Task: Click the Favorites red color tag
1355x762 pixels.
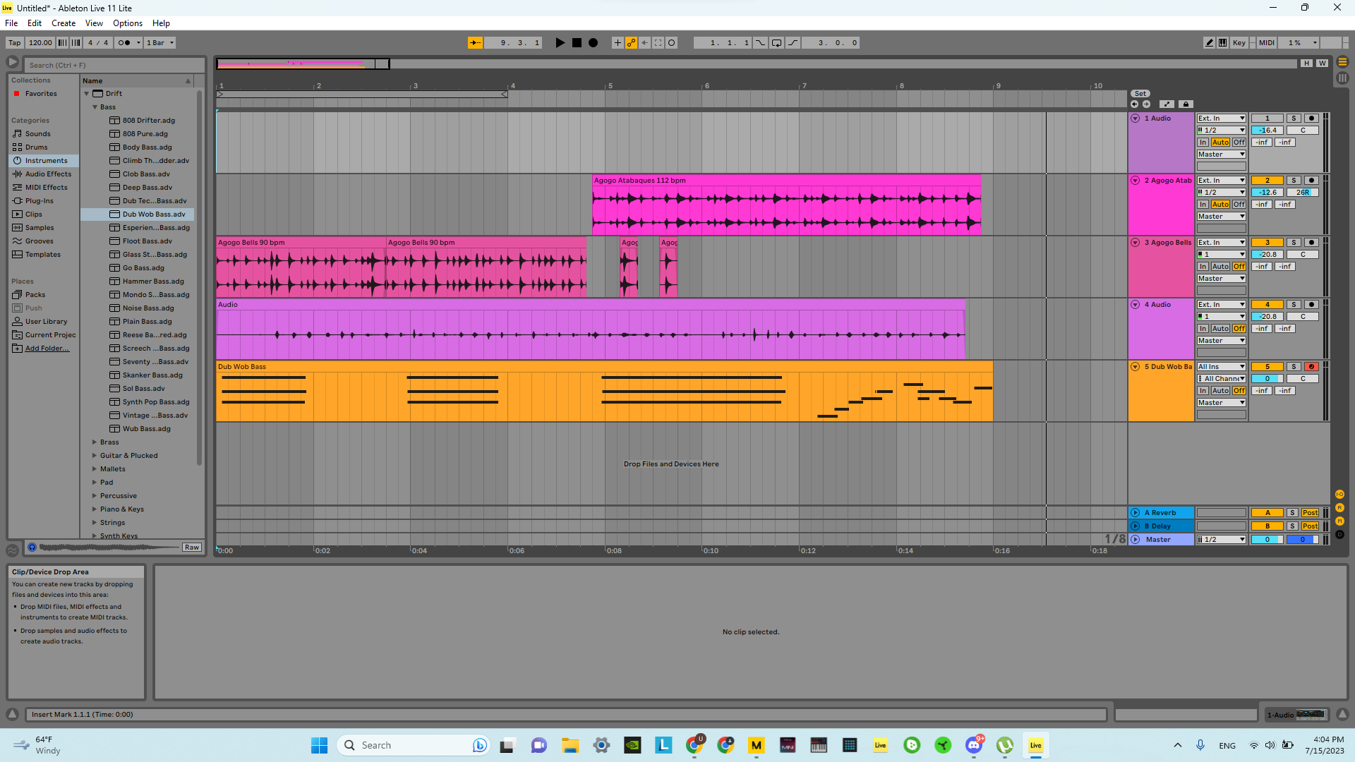Action: coord(16,94)
